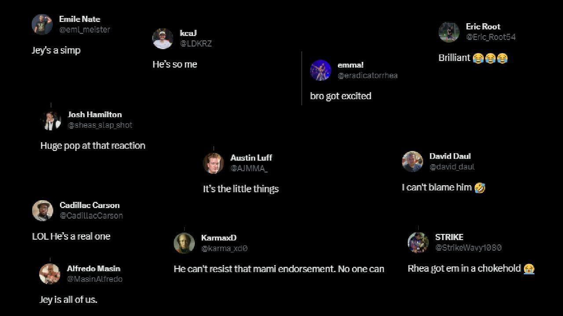The height and width of the screenshot is (316, 563).
Task: Open emma!'s avatar image
Action: coord(321,70)
